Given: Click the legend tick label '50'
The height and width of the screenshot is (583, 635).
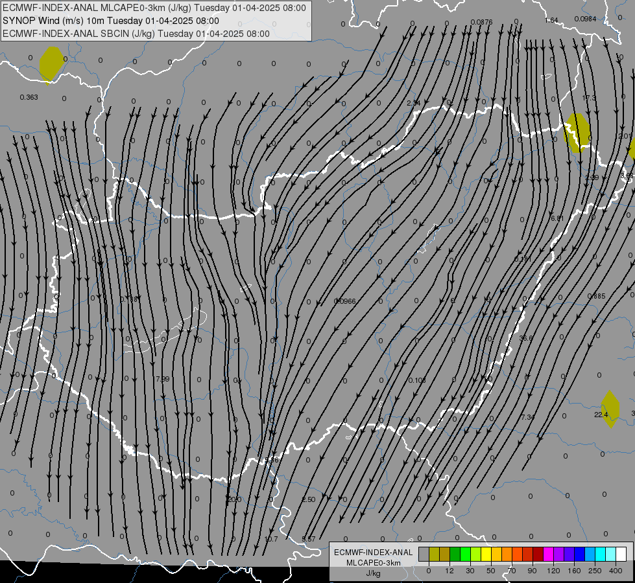Looking at the screenshot, I should (491, 571).
